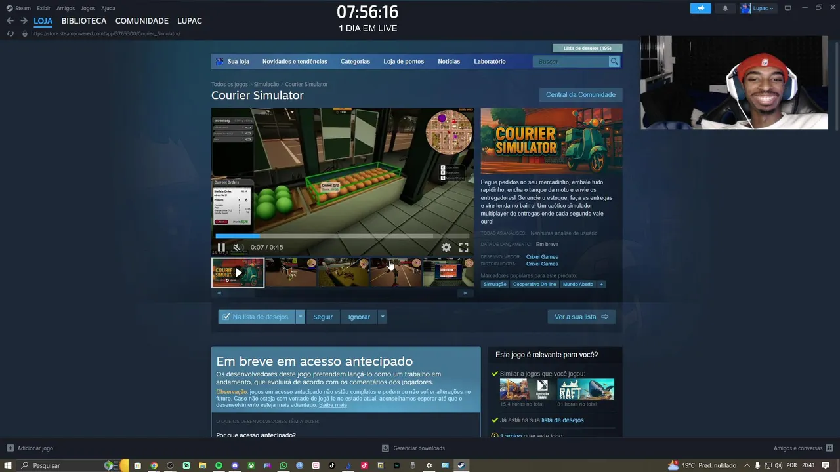Click the search magnifier icon in store

click(614, 61)
